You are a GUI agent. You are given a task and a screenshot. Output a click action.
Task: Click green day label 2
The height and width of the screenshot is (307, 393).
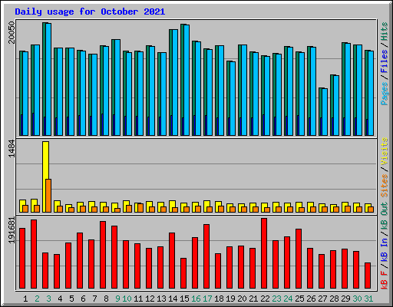[37, 299]
